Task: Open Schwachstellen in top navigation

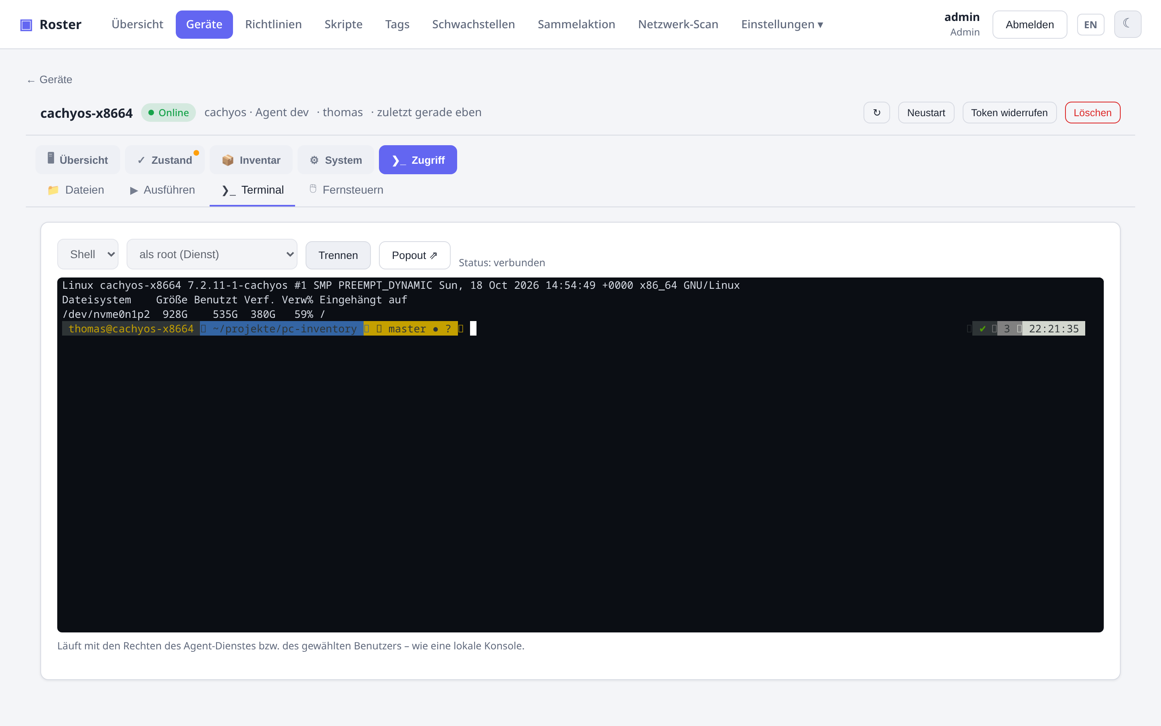Action: [474, 25]
